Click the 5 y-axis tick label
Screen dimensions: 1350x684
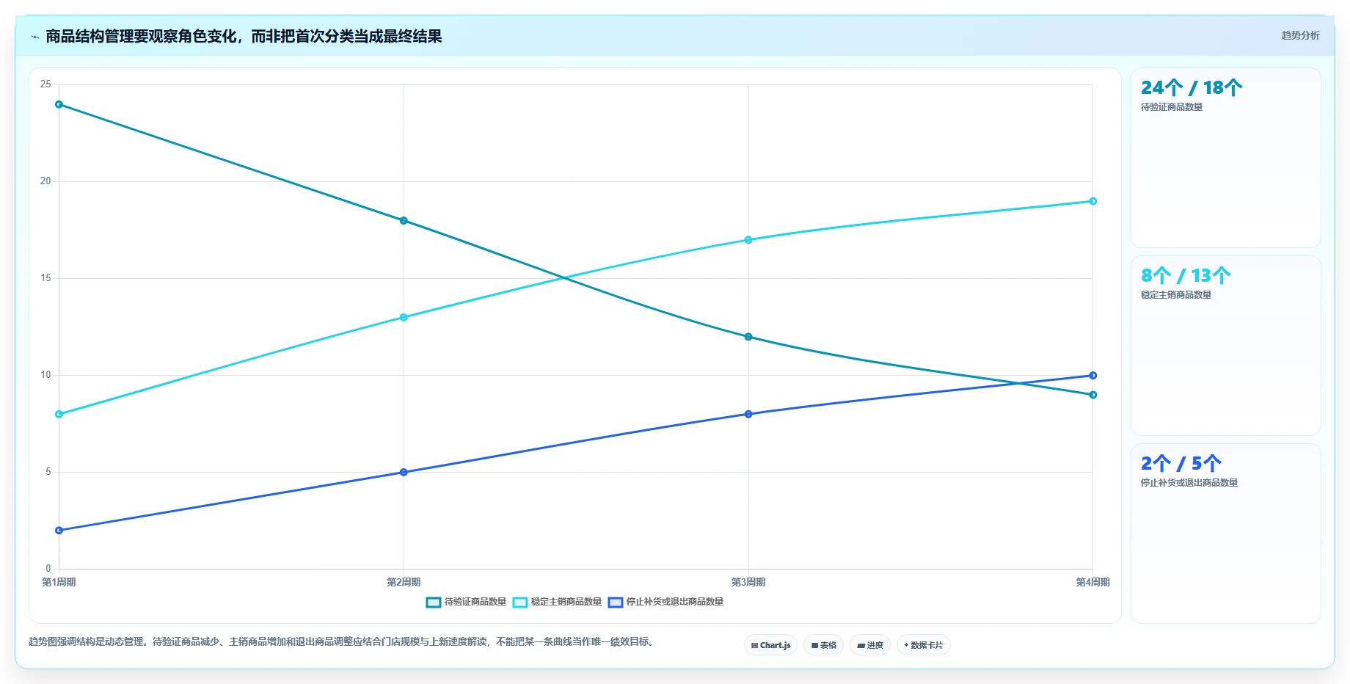tap(48, 472)
